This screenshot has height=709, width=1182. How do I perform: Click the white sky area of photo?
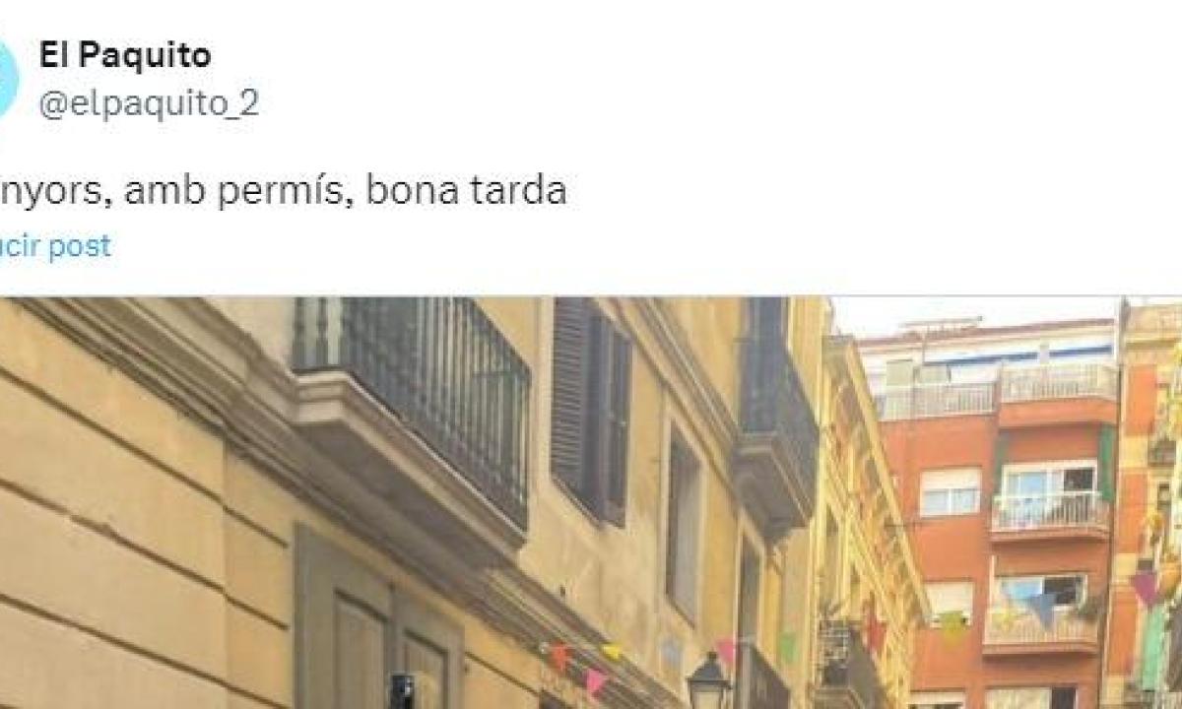[975, 315]
